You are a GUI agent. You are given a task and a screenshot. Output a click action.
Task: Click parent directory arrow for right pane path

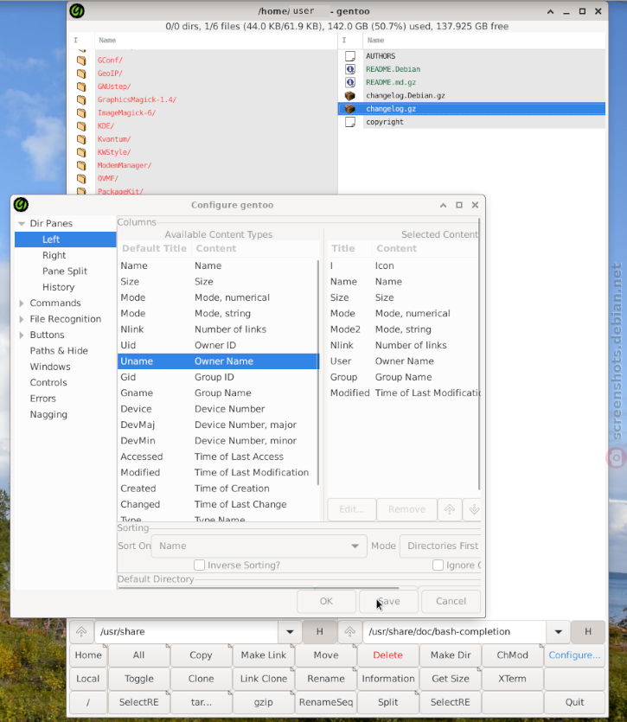[349, 632]
